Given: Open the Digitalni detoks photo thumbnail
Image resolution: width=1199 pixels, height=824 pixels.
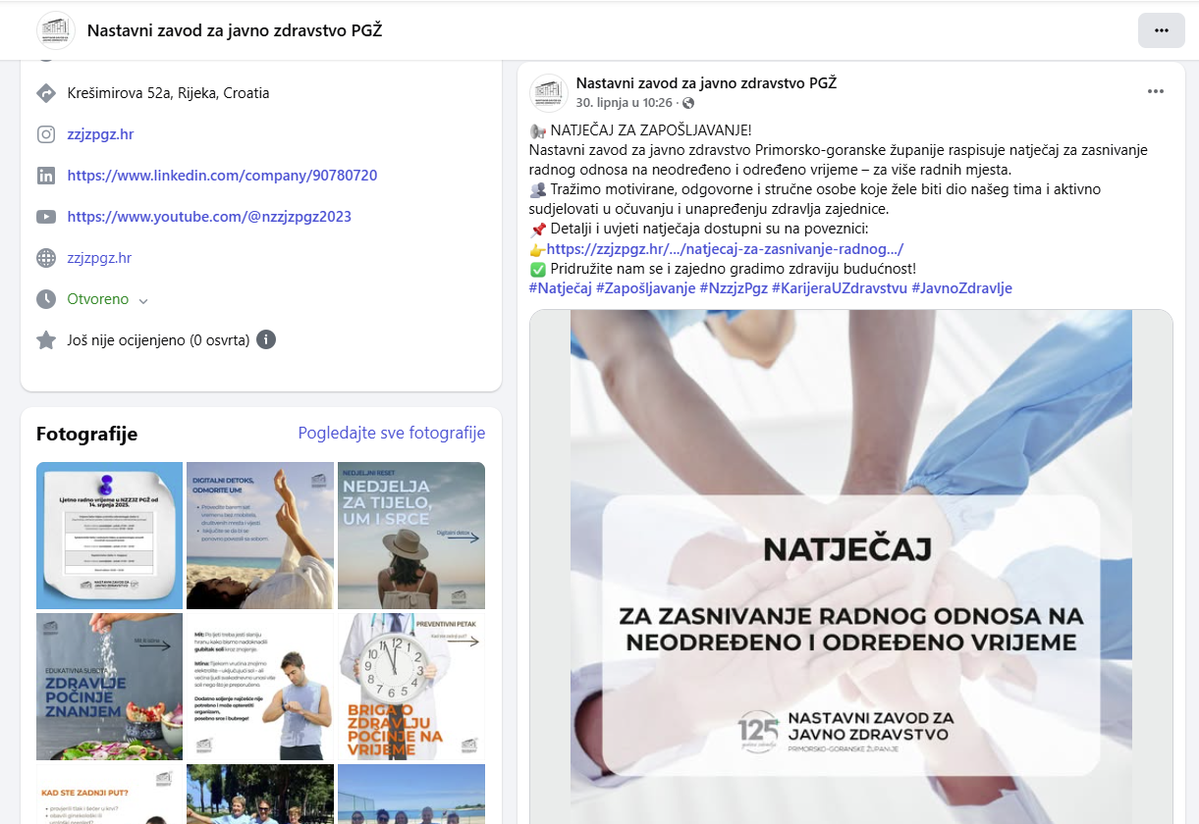Looking at the screenshot, I should pos(260,536).
